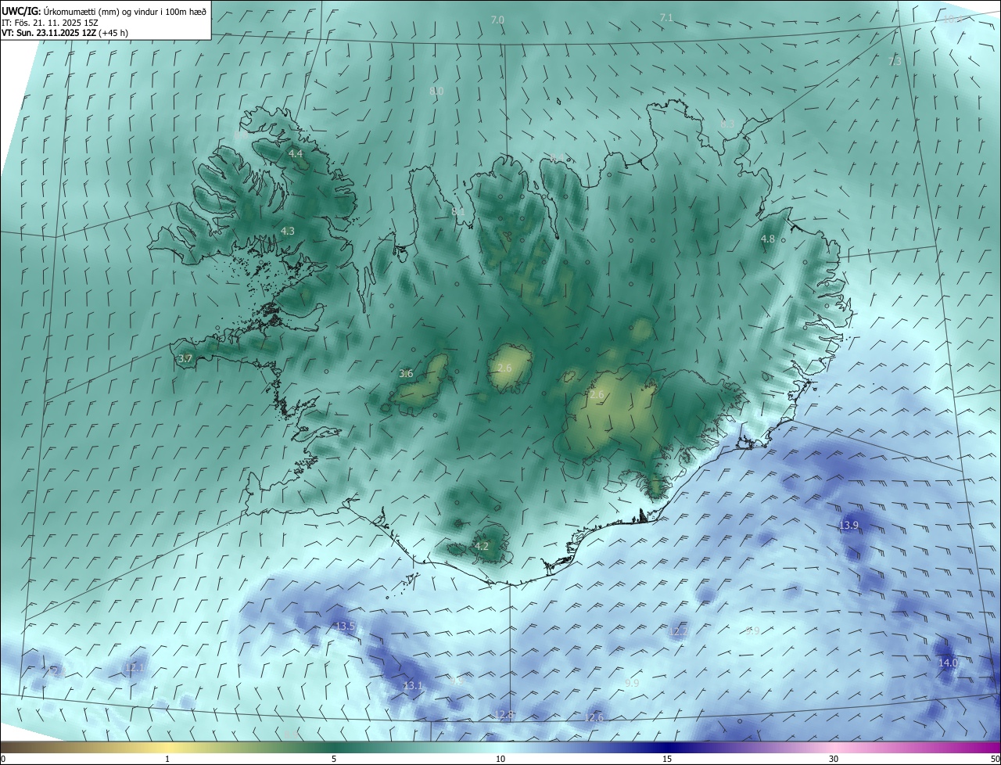Click the 4.4 value label in the Westfjords
Image resolution: width=1001 pixels, height=765 pixels.
[296, 154]
